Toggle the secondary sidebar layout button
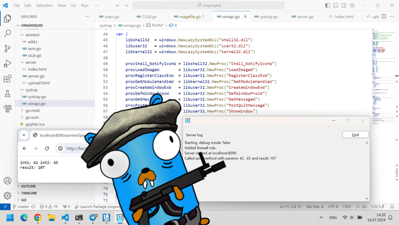 [x=344, y=5]
